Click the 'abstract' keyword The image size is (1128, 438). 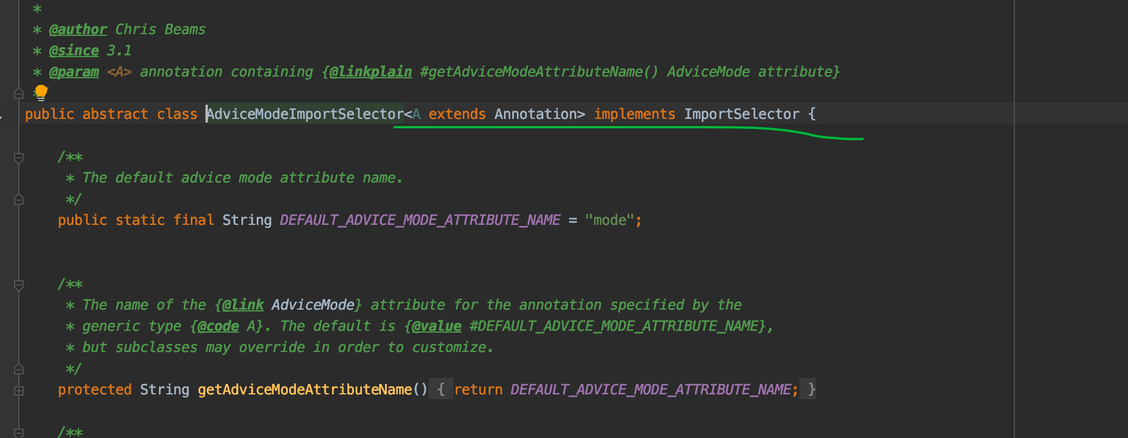coord(115,114)
